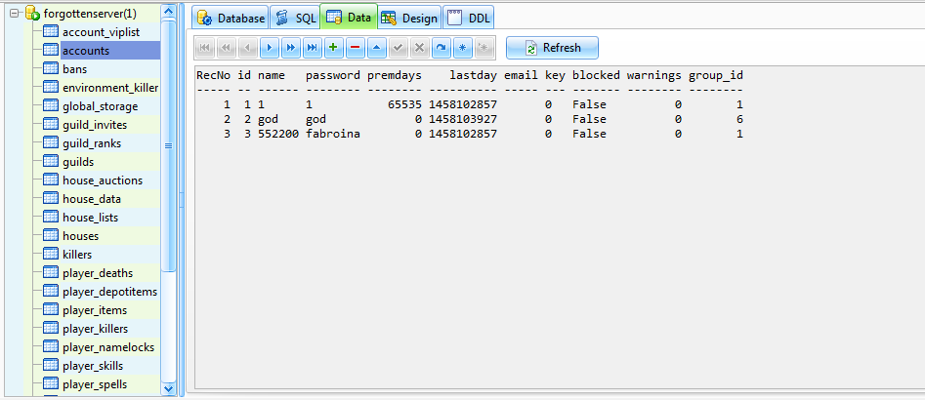Open the Database tab
Screen dimensions: 925x400
pyautogui.click(x=231, y=18)
